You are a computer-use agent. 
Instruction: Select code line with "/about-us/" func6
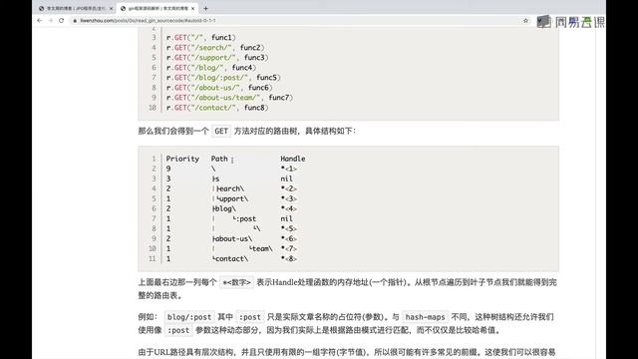219,88
